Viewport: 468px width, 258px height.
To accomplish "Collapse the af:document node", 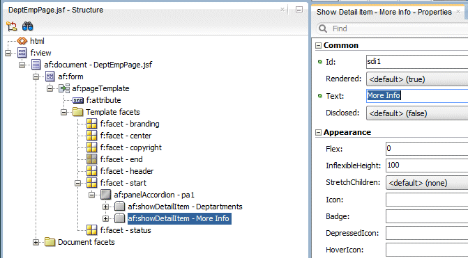I will point(22,65).
